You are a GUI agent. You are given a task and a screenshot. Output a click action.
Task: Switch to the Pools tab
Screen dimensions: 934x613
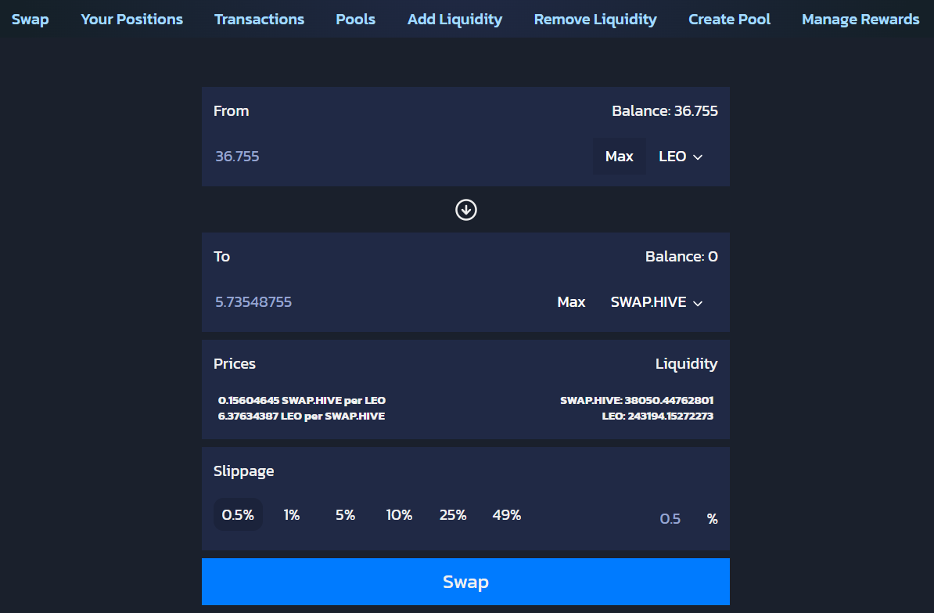pos(355,20)
